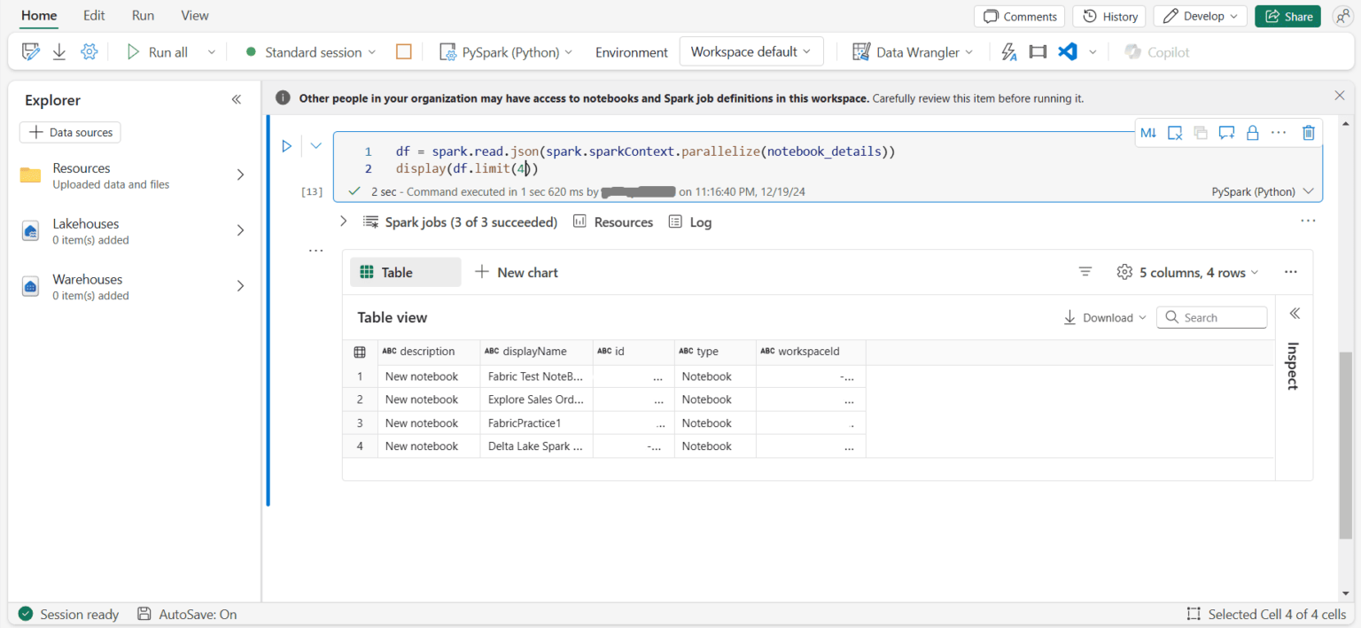Expand the Spark jobs section
Viewport: 1361px width, 628px height.
tap(344, 221)
